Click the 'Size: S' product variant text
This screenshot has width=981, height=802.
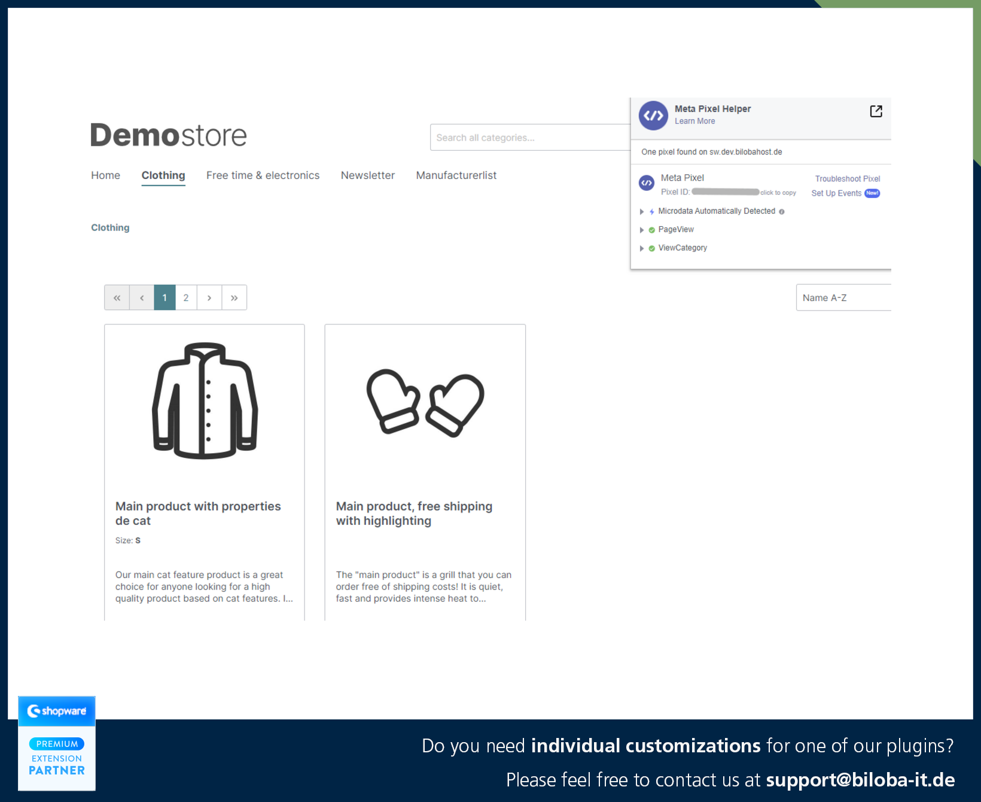[128, 540]
